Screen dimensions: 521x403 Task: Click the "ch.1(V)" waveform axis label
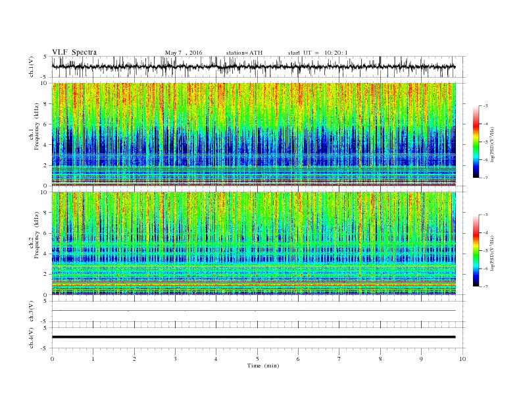[x=32, y=67]
